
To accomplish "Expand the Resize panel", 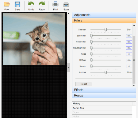I will [104, 95].
